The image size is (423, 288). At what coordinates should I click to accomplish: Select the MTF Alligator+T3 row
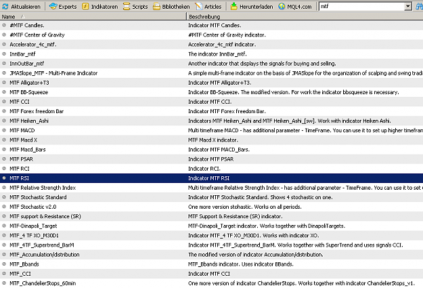(211, 83)
